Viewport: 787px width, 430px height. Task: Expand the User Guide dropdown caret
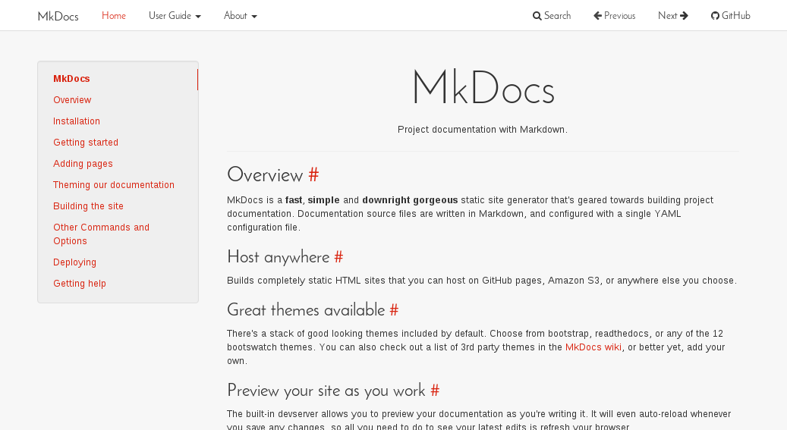pos(198,17)
